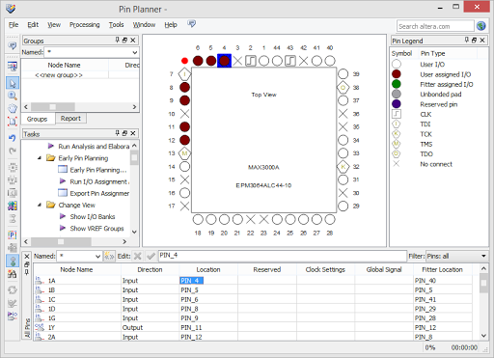
Task: Open the Tools menu
Action: (116, 25)
